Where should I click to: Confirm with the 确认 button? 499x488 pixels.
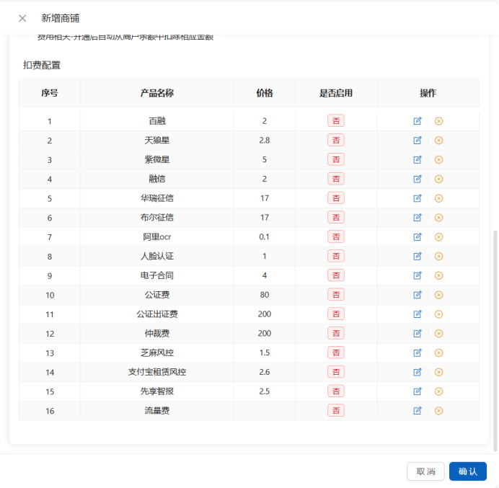click(468, 471)
